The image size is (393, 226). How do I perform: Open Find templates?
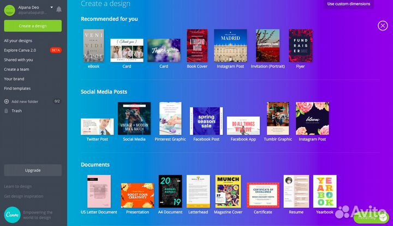point(17,88)
